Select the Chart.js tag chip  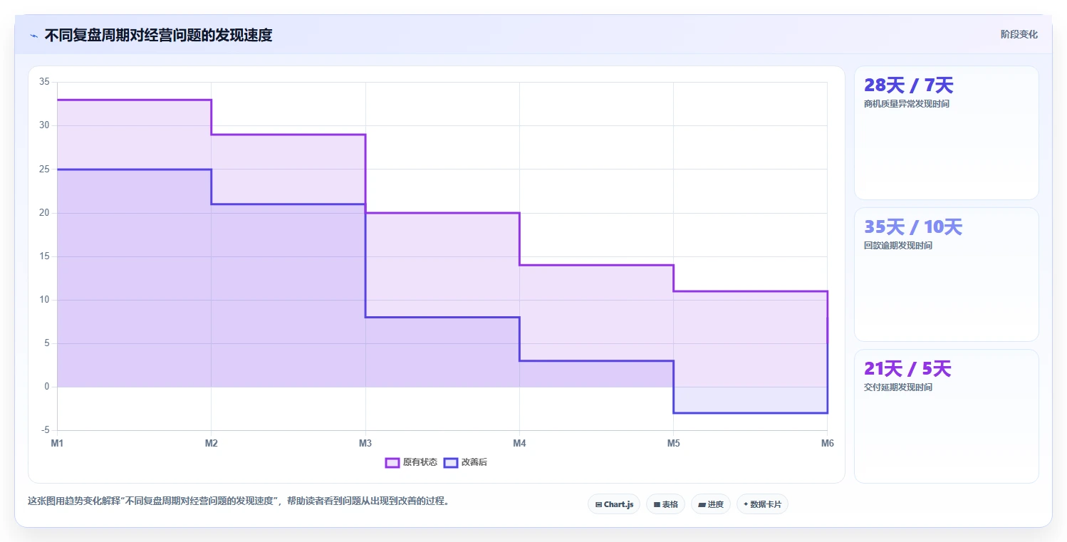(614, 504)
